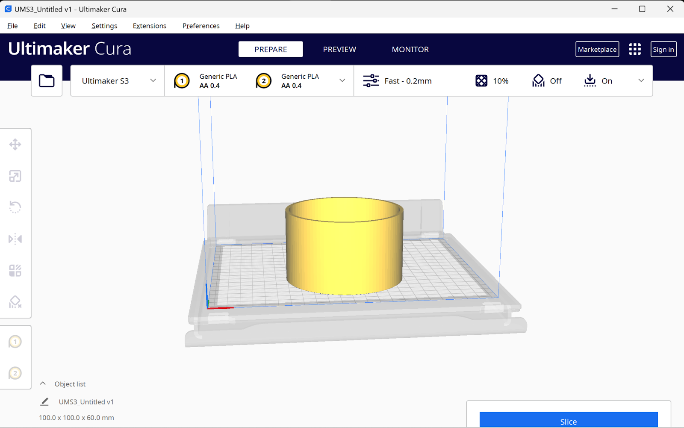This screenshot has height=428, width=684.
Task: Click the Fast - 0.2mm profile text
Action: (x=408, y=81)
